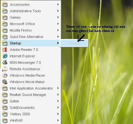The height and width of the screenshot is (124, 133).
Task: Click the Mozilla Firefox folder icon
Action: [5, 30]
